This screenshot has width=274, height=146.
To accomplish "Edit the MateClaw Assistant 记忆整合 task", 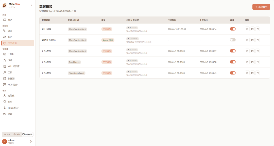I will [x=252, y=51].
